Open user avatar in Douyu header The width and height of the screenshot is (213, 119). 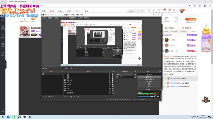[182, 11]
